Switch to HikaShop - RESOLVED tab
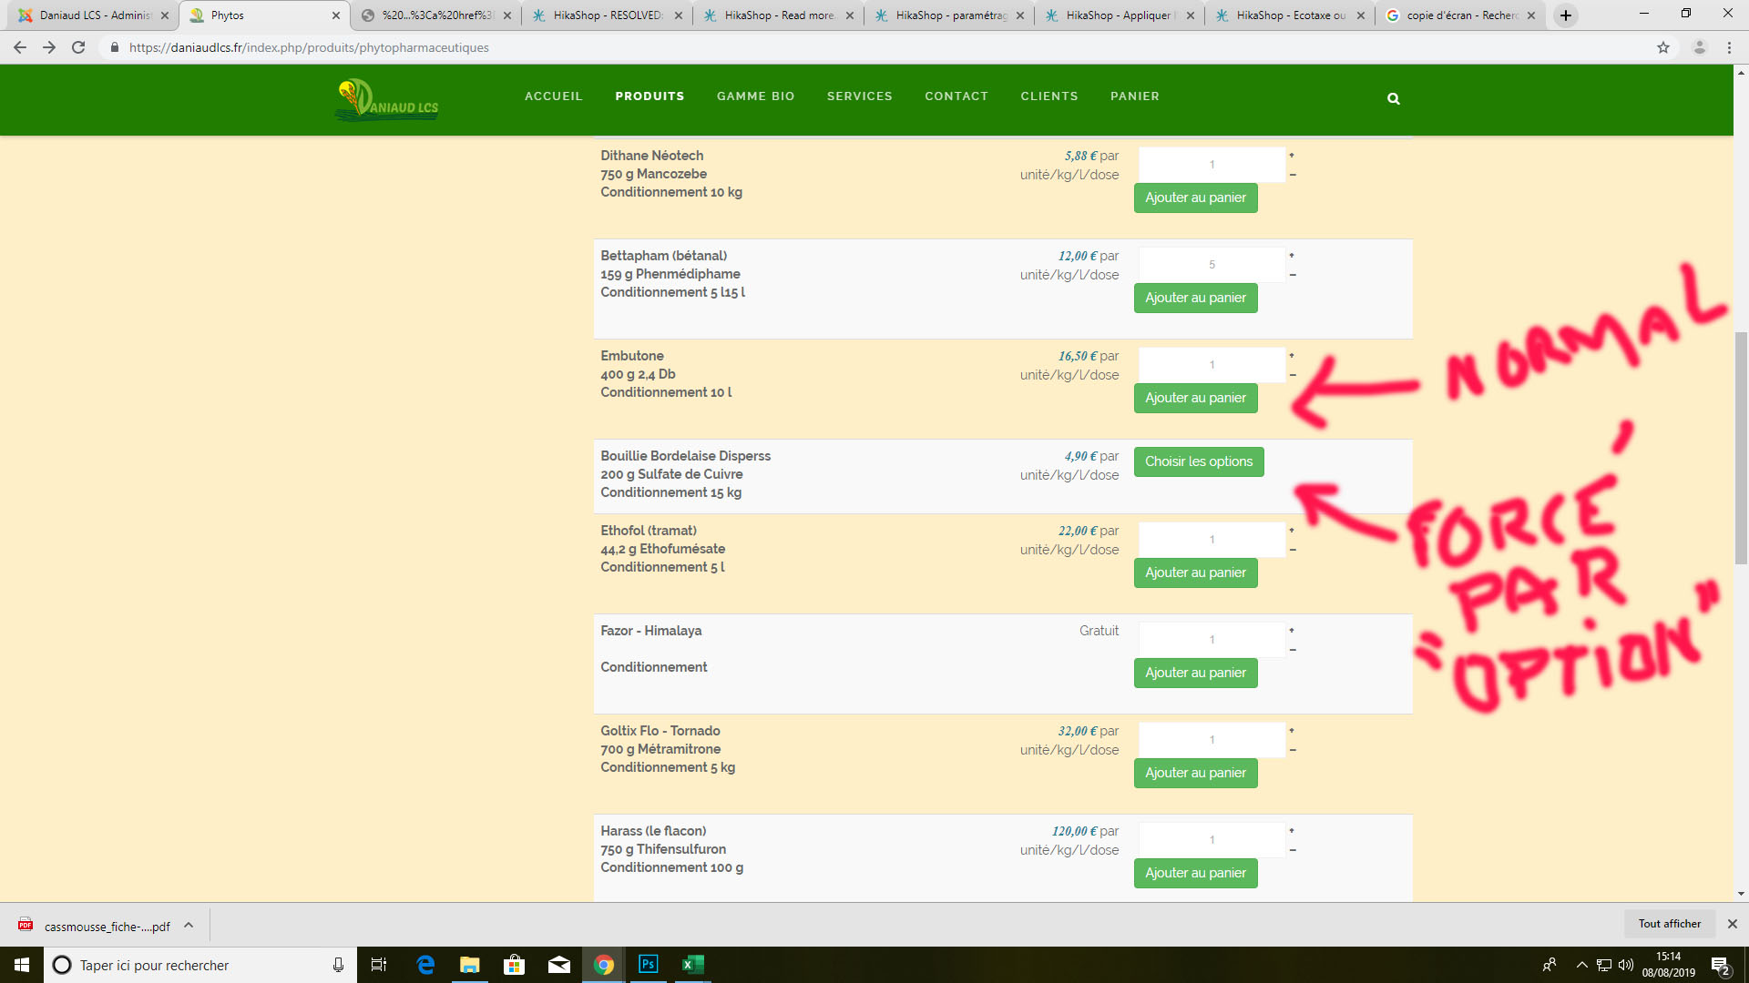Image resolution: width=1749 pixels, height=983 pixels. pyautogui.click(x=607, y=15)
